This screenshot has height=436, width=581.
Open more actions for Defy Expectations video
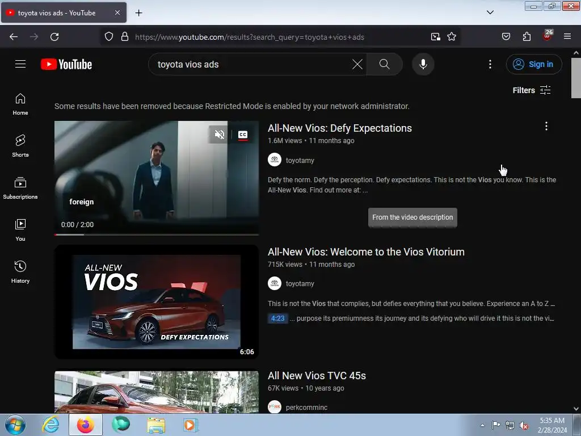[x=546, y=126]
